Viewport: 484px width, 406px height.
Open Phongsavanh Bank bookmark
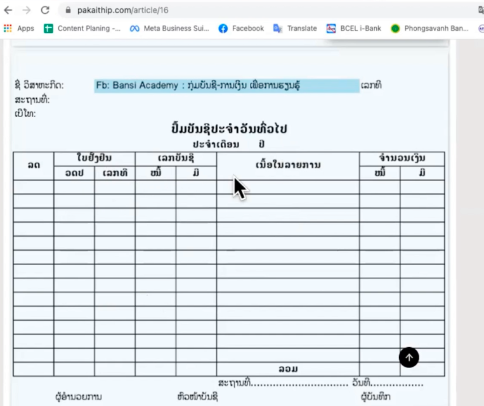(429, 29)
